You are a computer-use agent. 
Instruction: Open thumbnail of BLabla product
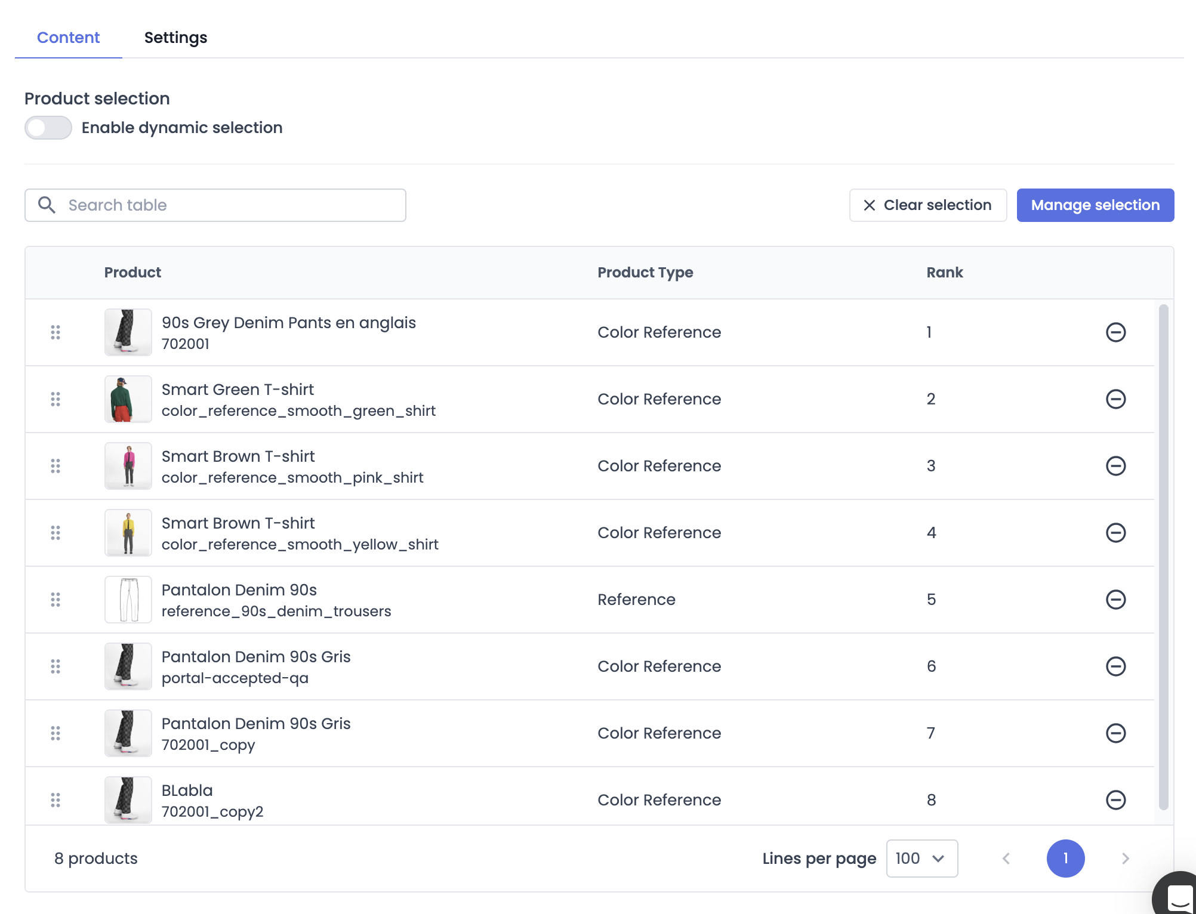[x=128, y=800]
